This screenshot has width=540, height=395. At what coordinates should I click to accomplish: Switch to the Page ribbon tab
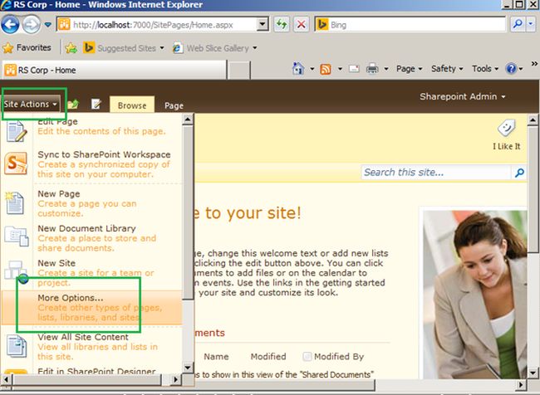click(174, 105)
